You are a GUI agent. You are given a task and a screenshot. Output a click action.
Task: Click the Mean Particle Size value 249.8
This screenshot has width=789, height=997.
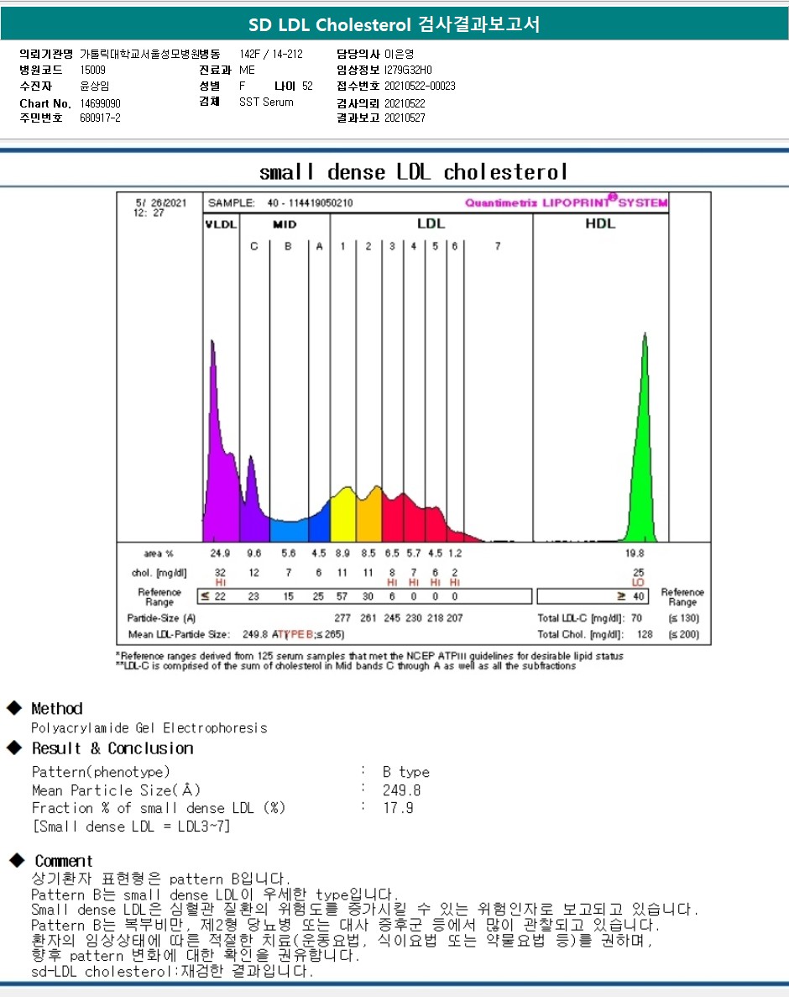(x=401, y=790)
